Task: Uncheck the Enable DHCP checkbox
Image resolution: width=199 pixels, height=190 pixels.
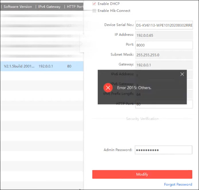Action: tap(94, 3)
